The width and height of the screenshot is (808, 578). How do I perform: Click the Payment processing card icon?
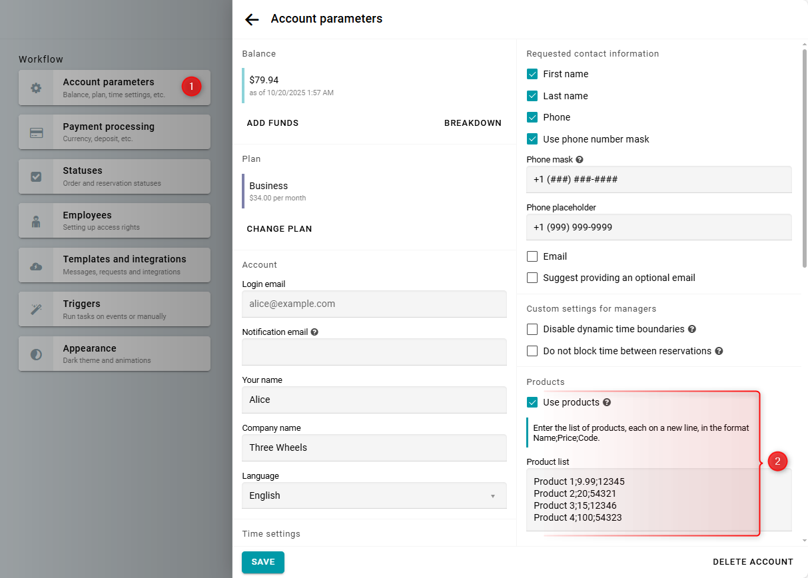pos(36,133)
